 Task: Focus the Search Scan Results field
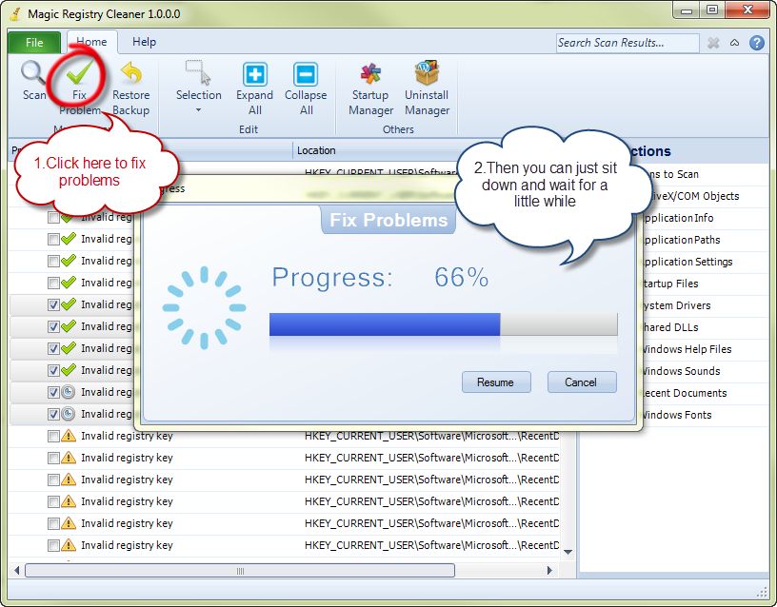pos(628,43)
